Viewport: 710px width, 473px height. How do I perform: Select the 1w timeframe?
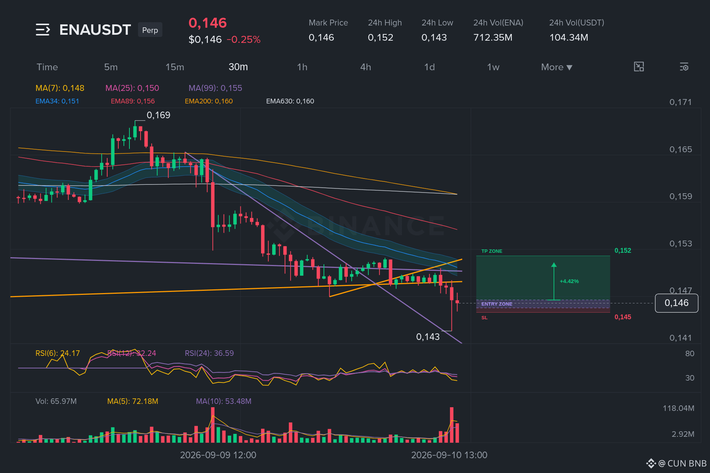coord(493,67)
